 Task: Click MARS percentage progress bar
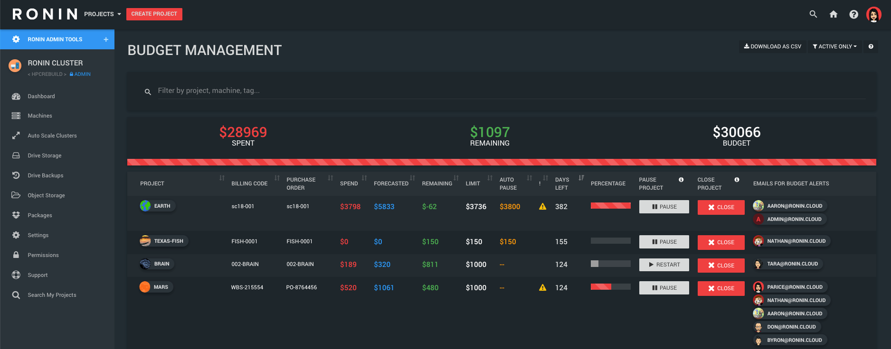[611, 287]
